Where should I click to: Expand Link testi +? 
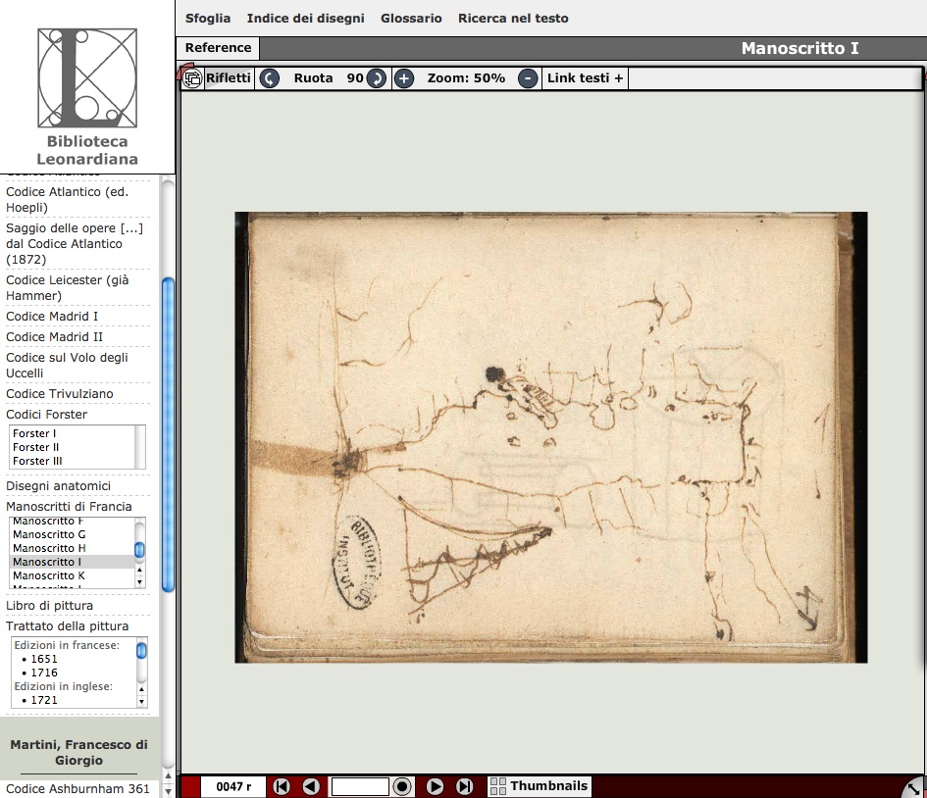(x=586, y=78)
